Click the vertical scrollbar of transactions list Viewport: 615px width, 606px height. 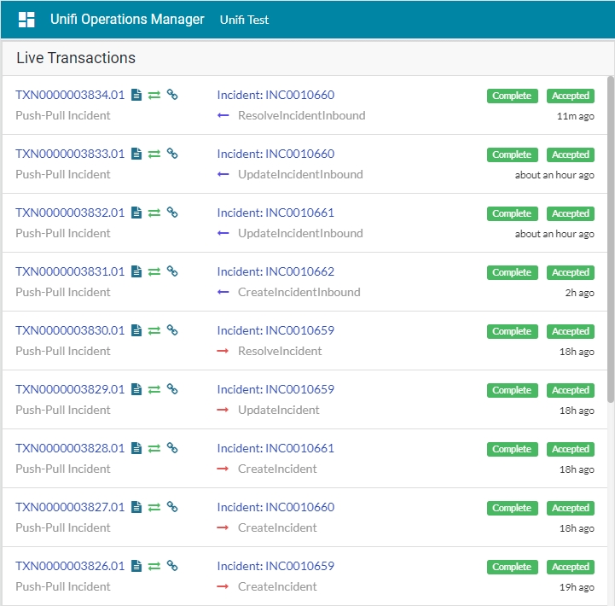[x=609, y=239]
